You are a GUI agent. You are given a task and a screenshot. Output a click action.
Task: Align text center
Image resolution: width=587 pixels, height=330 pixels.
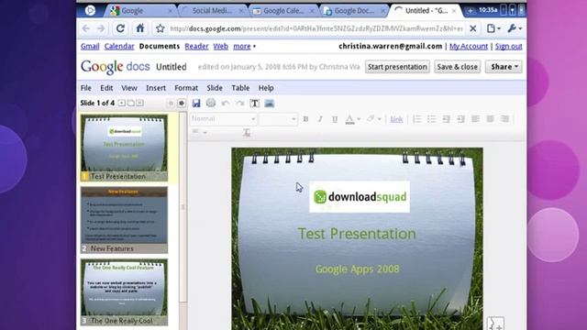(x=490, y=119)
